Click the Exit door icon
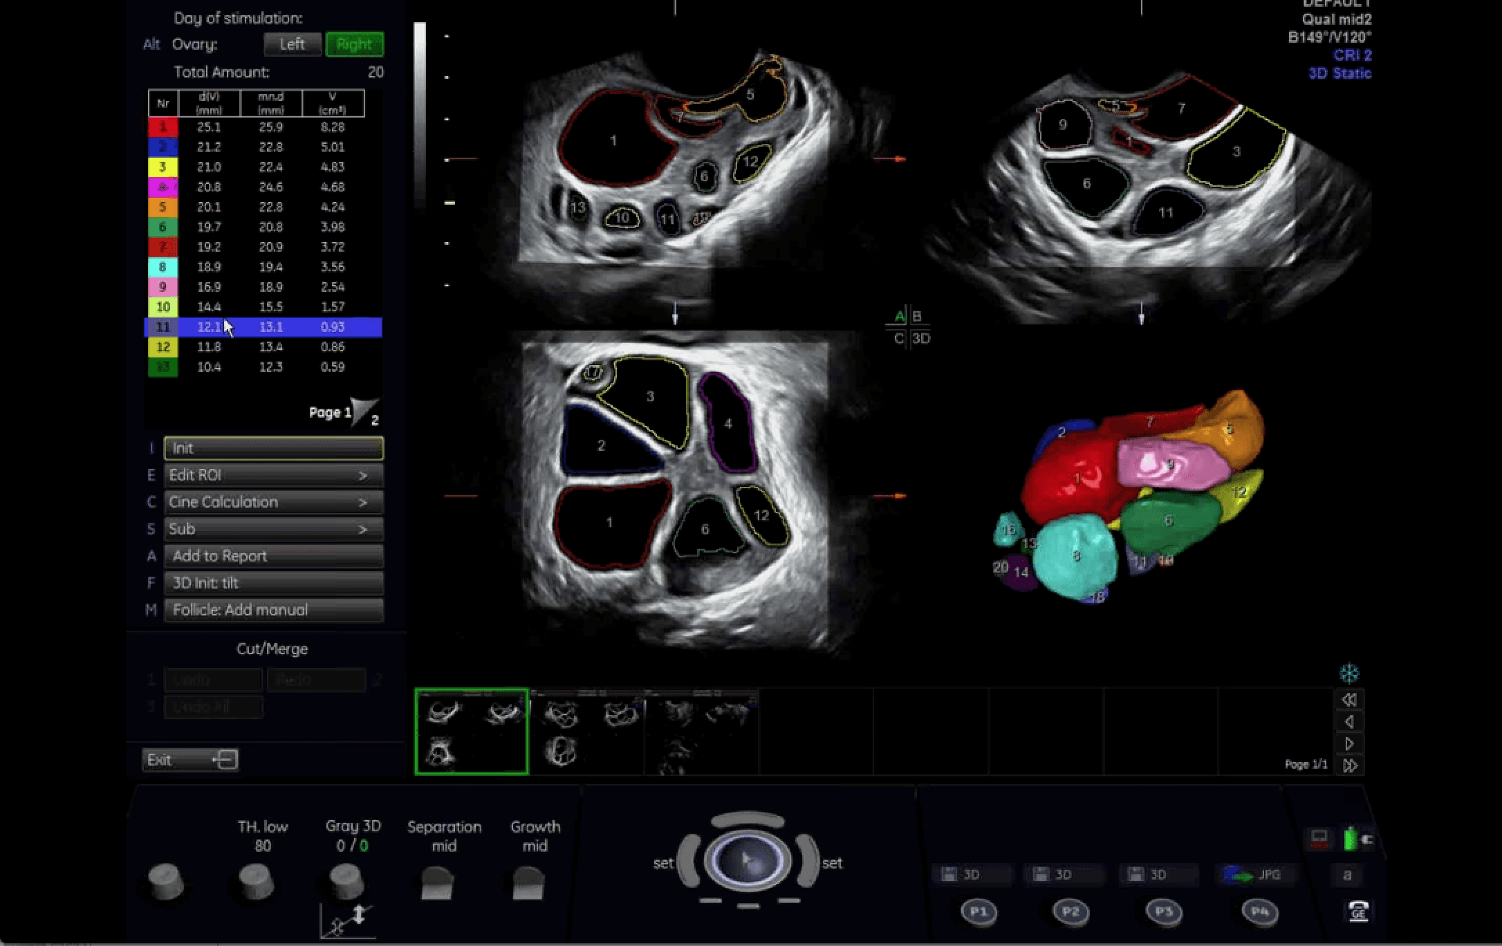 point(225,760)
